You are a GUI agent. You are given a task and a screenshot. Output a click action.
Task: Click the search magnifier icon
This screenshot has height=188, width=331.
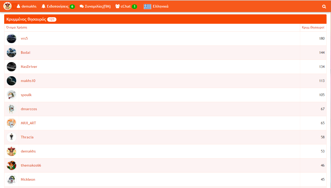pyautogui.click(x=324, y=7)
